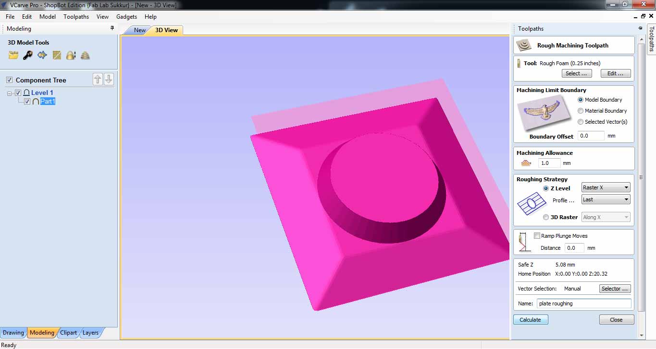Click the vertical Toolpaths side tab
The height and width of the screenshot is (349, 656).
coord(651,38)
